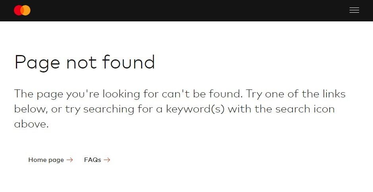Click the word 'below,' in the message
This screenshot has width=373, height=192.
pos(31,109)
